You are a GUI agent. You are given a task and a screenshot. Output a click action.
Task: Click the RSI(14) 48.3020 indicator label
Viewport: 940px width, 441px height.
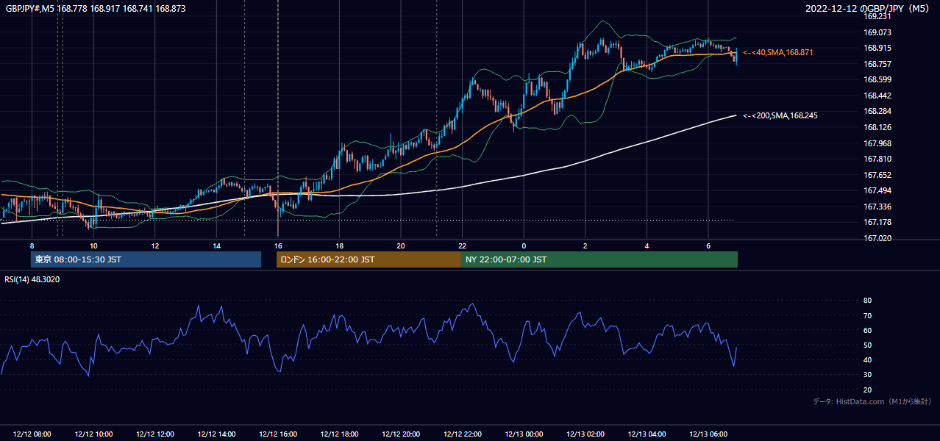pos(32,279)
